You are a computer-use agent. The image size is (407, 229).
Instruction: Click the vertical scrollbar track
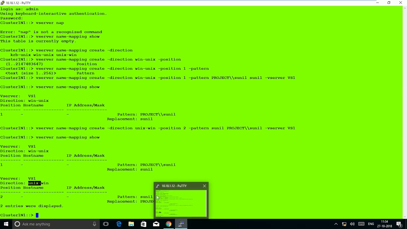pyautogui.click(x=405, y=112)
